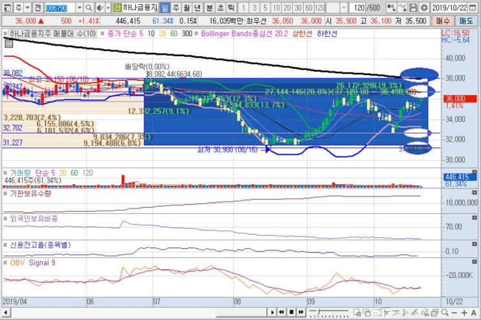Viewport: 481px width, 320px height.
Task: Switch to 주 weekly period
Action: point(176,7)
